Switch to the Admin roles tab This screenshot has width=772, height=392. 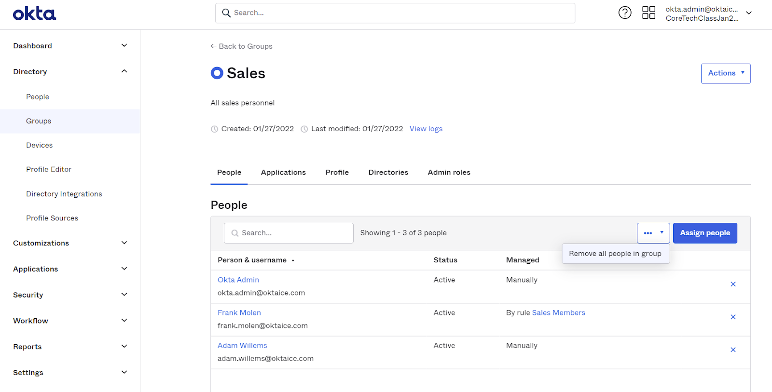tap(449, 172)
